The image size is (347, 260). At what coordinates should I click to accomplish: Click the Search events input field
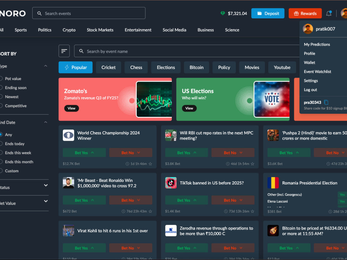[89, 13]
